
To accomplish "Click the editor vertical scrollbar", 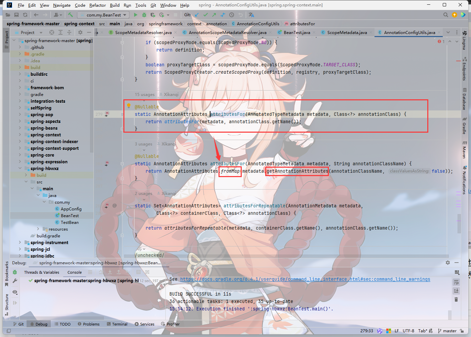I will 459,224.
